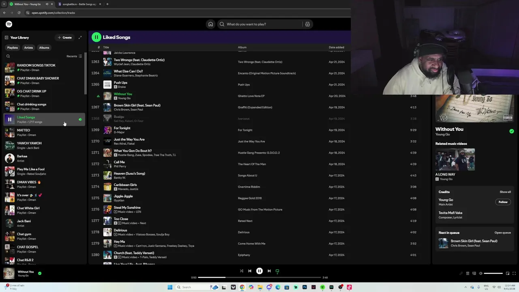
Task: Open connect to a device icon
Action: [474, 273]
